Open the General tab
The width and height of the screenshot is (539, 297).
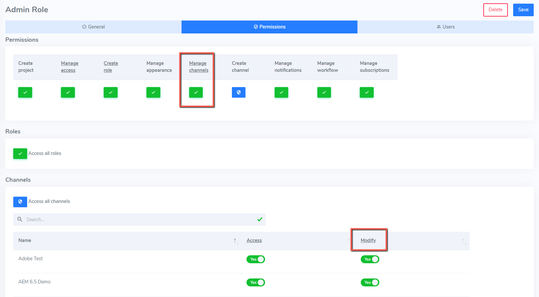click(x=93, y=27)
